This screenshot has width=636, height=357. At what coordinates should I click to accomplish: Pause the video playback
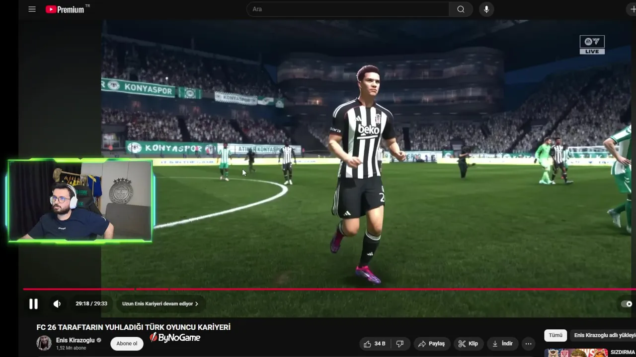33,304
